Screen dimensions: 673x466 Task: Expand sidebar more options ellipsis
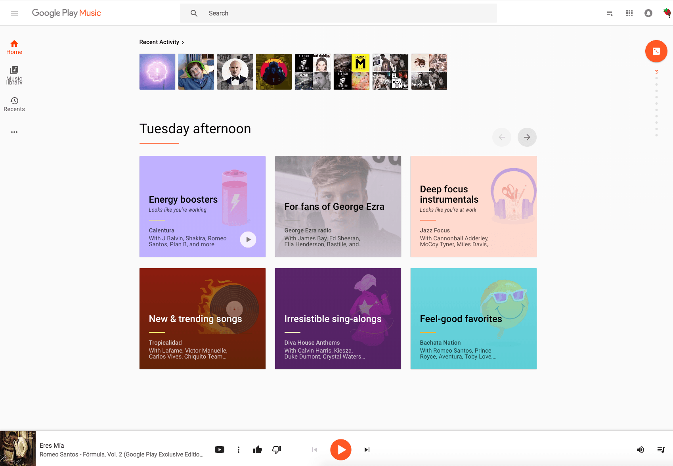click(14, 132)
